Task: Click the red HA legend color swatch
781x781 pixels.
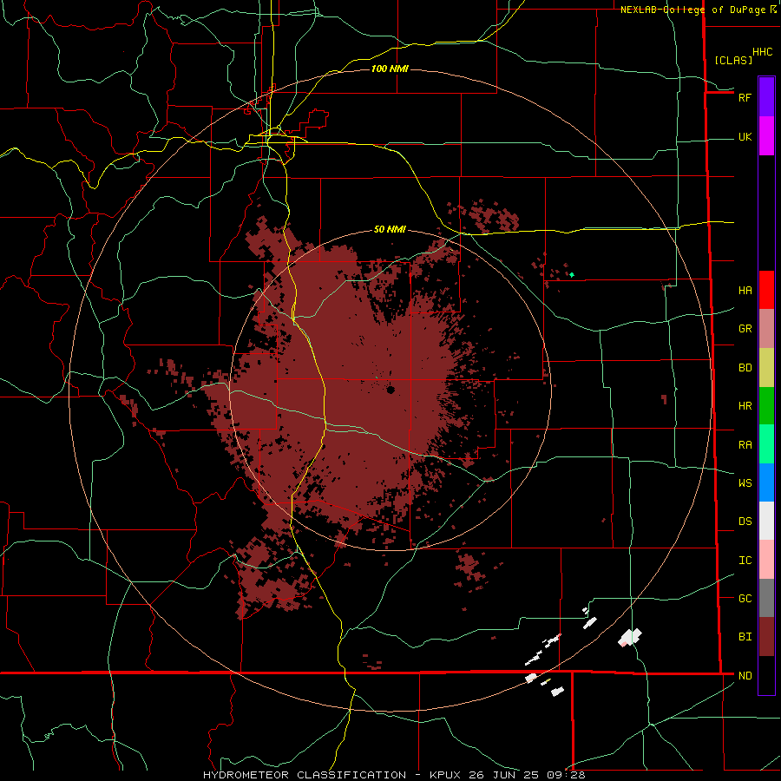Action: [x=766, y=290]
